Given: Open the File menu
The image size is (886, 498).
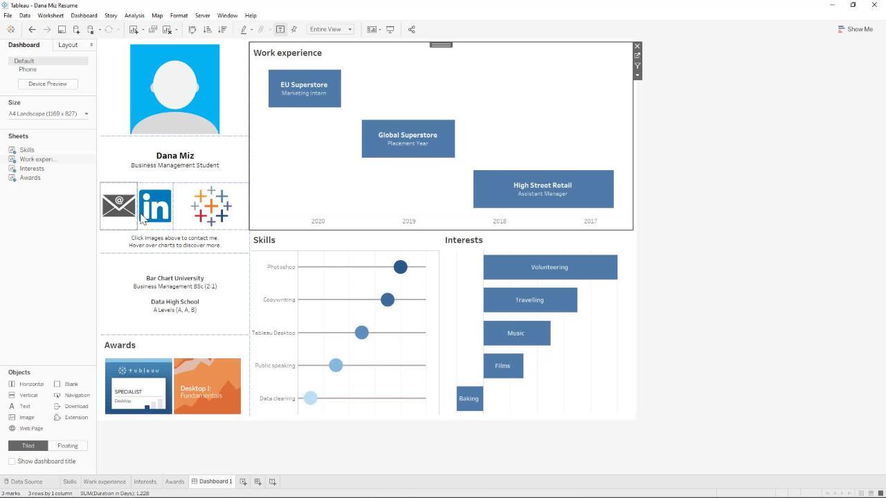Looking at the screenshot, I should click(8, 15).
